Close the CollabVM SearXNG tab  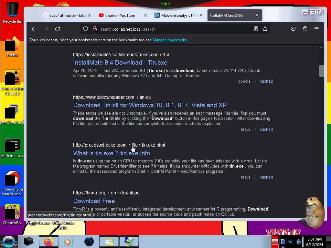click(x=257, y=15)
